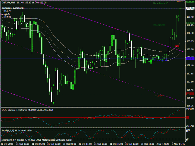Select the 'C 158.48' yesterday close value
Viewport: 195px width, 146px height.
6,17
